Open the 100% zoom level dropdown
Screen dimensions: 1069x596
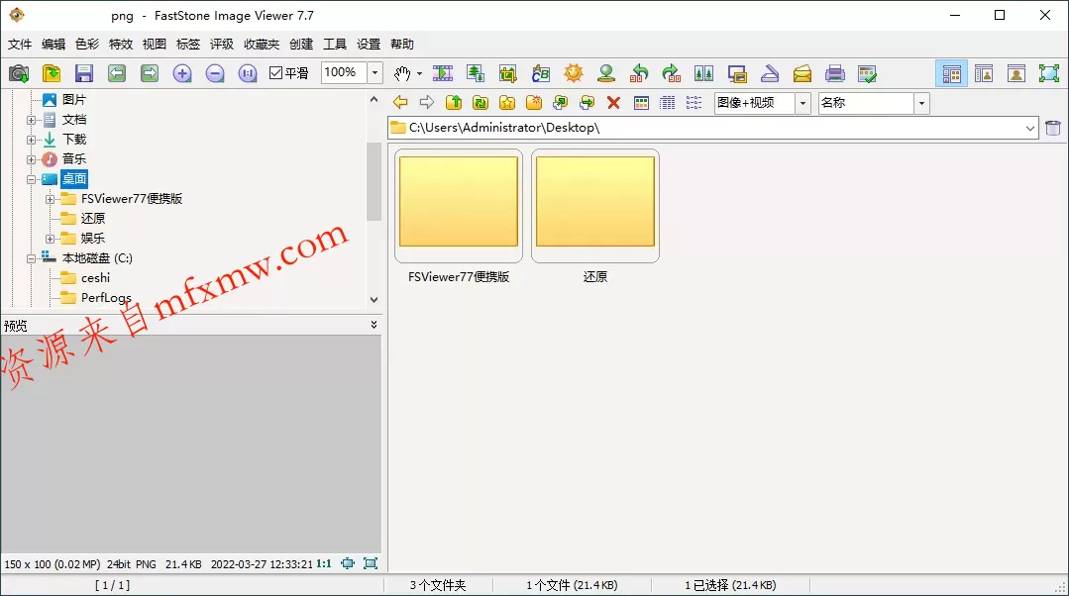374,73
